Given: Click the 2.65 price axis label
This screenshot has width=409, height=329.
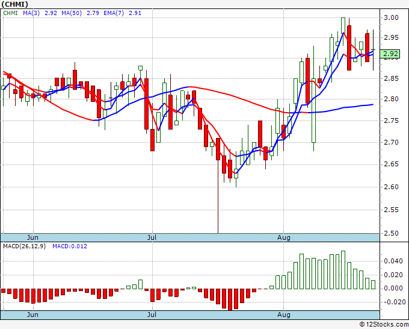Looking at the screenshot, I should click(392, 164).
